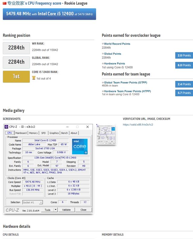Close the CPU-Z window with the X
Screen dimensions: 193x239
(x=87, y=127)
